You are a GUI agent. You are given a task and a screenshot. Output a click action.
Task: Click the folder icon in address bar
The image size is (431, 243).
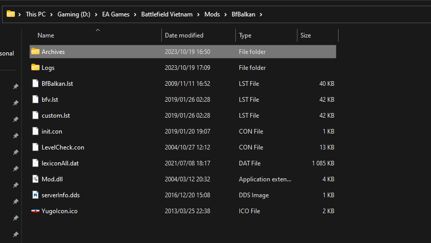pyautogui.click(x=10, y=14)
